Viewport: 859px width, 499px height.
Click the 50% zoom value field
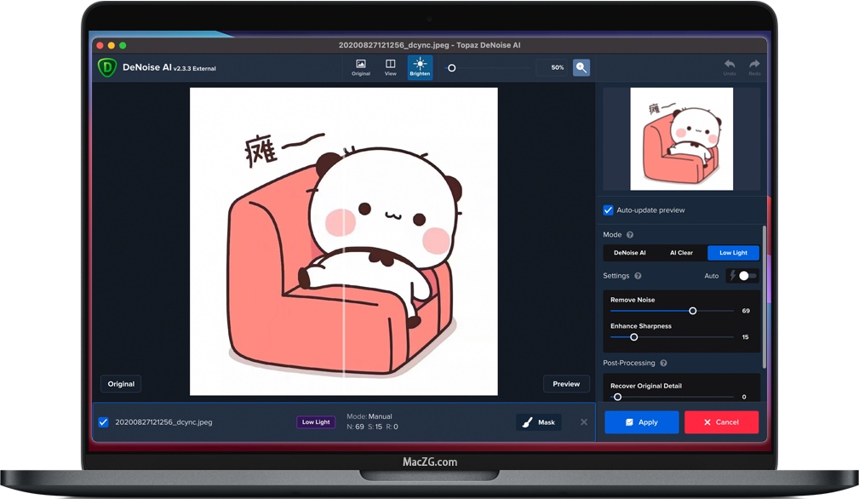[x=554, y=67]
